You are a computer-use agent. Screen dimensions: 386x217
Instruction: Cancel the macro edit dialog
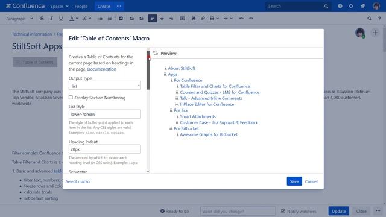point(311,181)
